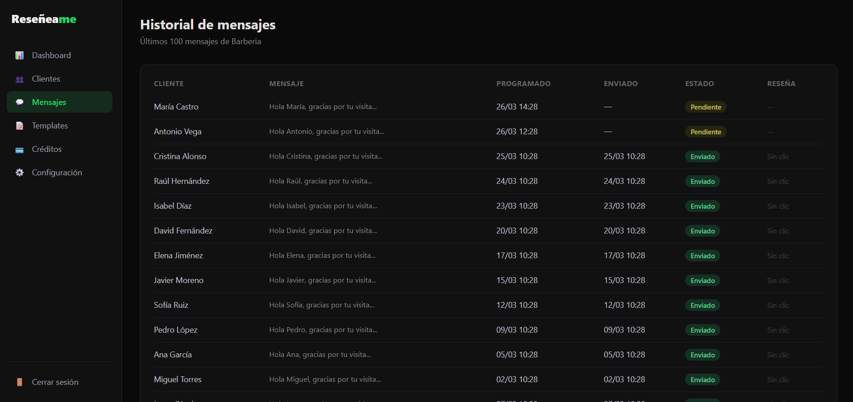Click Antonio Vega's Pendiente status badge
Image resolution: width=853 pixels, height=402 pixels.
(705, 132)
